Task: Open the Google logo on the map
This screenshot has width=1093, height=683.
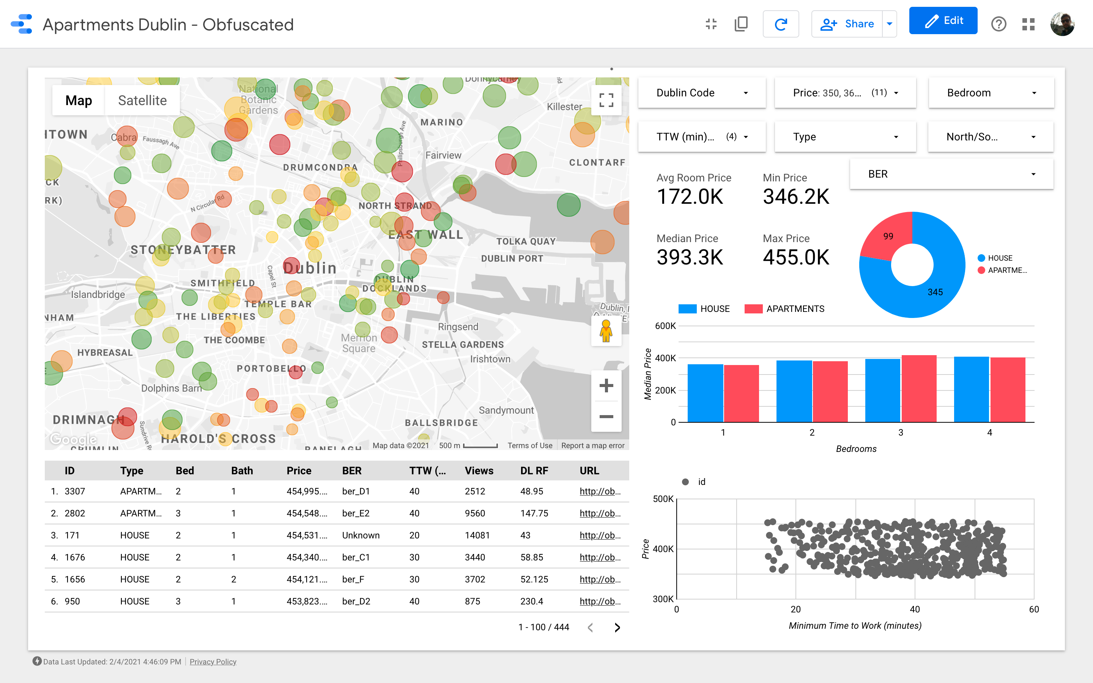Action: [73, 439]
